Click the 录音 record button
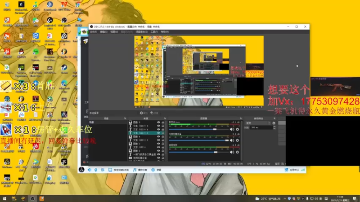 pyautogui.click(x=156, y=170)
